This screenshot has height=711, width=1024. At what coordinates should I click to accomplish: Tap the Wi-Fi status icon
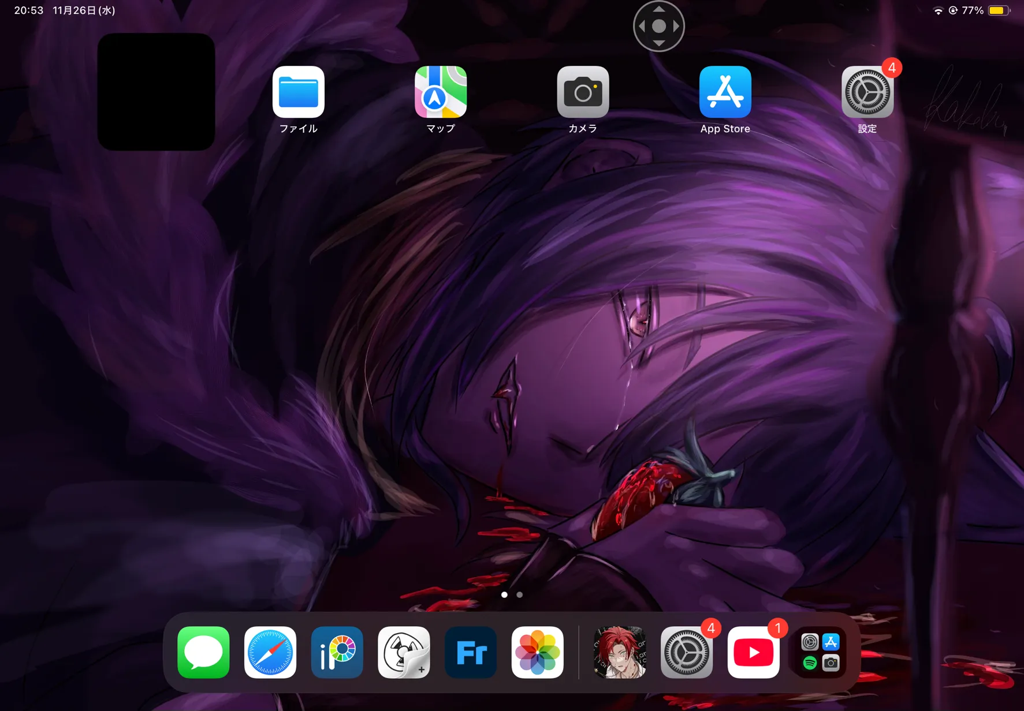(x=939, y=10)
